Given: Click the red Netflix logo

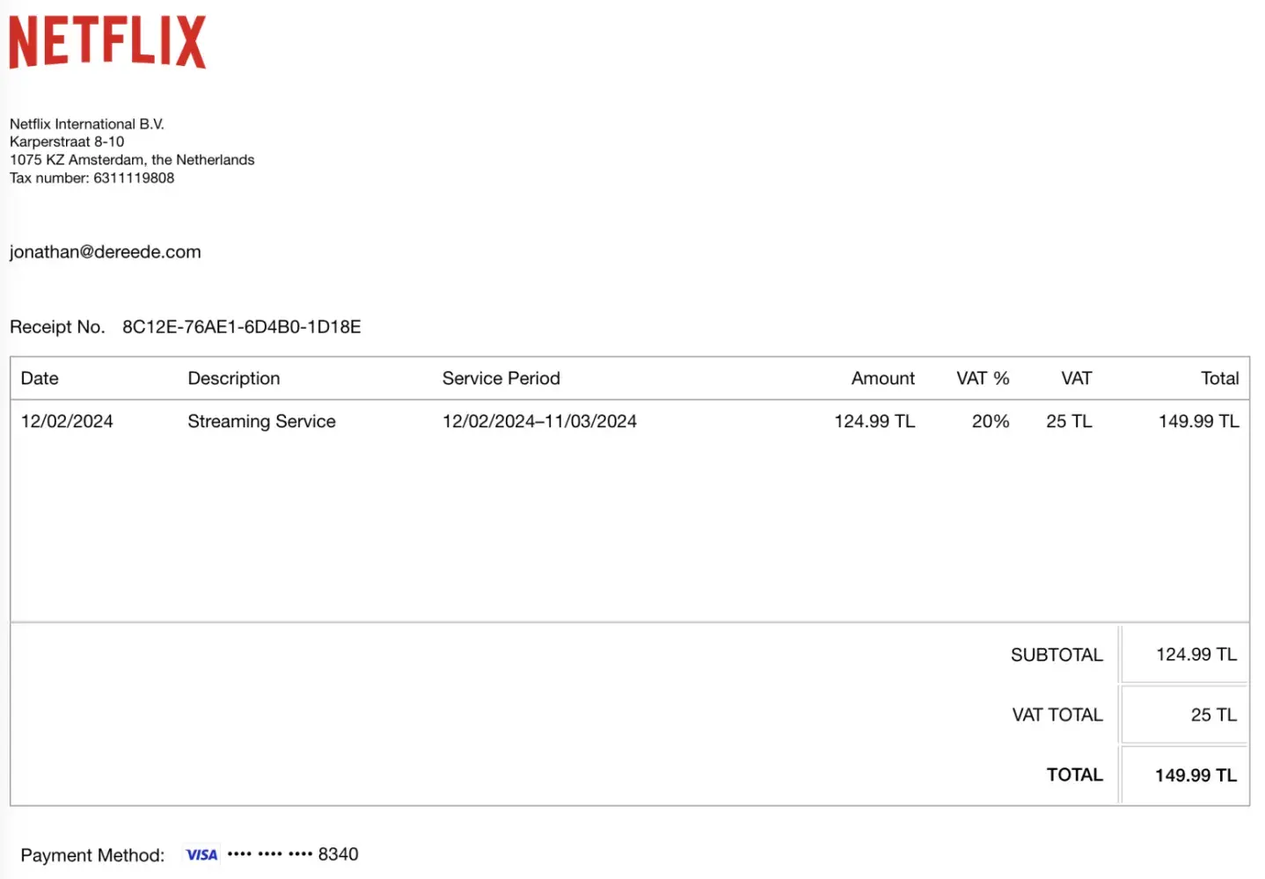Looking at the screenshot, I should (107, 41).
